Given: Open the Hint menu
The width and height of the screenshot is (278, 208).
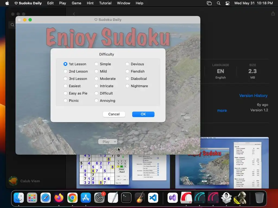Looking at the screenshot, I should 90,3.
